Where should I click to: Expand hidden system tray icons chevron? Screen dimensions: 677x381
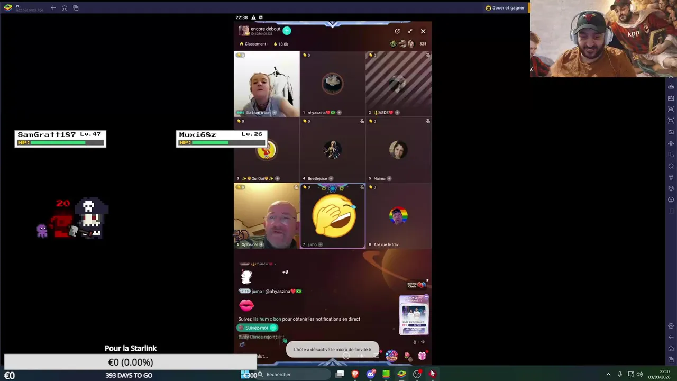(608, 374)
